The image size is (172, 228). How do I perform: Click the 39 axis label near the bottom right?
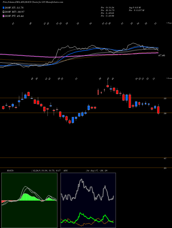(x=165, y=168)
